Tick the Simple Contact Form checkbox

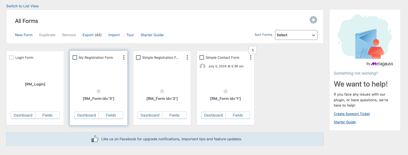(x=202, y=57)
